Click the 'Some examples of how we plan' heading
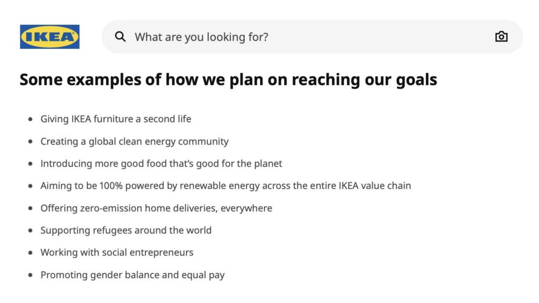The width and height of the screenshot is (539, 303). (228, 80)
